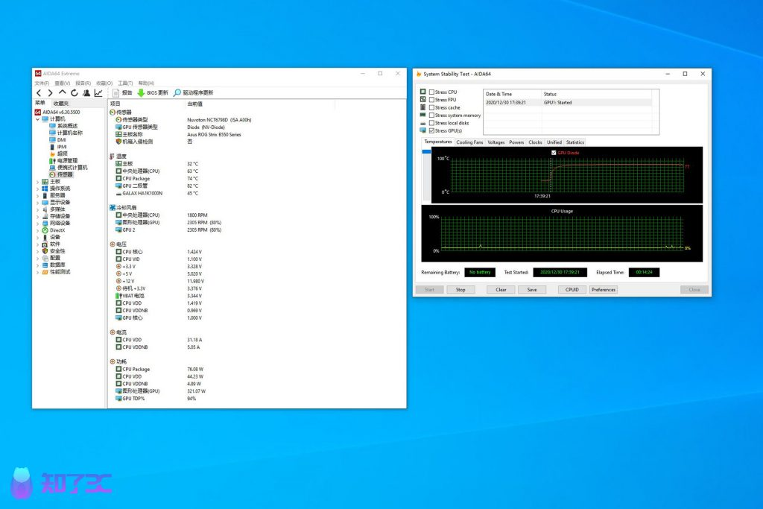Viewport: 763px width, 509px height.
Task: Expand the 主板 tree node arrow
Action: point(37,182)
